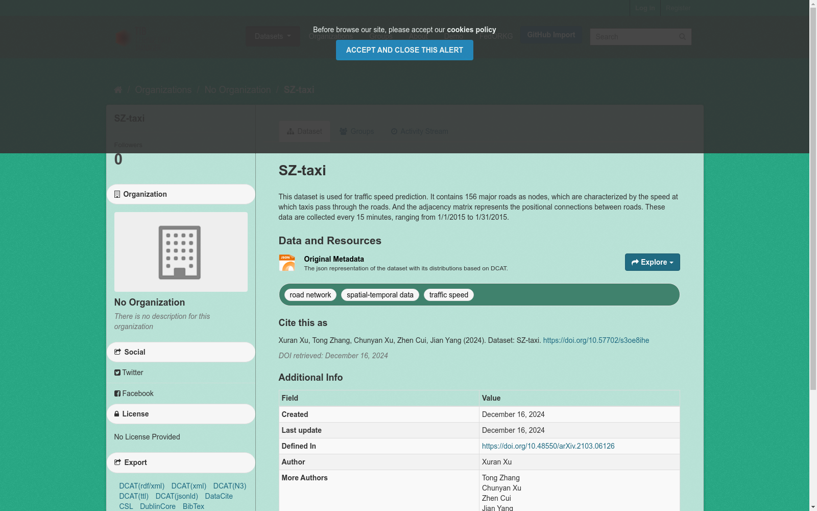
Task: Click the home breadcrumb icon
Action: (117, 89)
